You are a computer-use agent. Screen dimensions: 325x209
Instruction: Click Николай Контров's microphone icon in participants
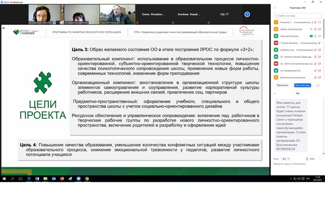(x=315, y=36)
